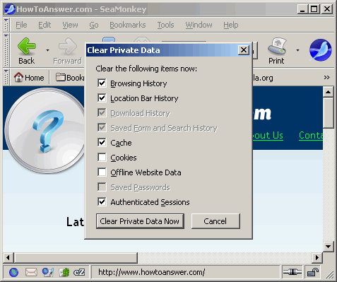Open the Back button history dropdown arrow

tap(47, 50)
